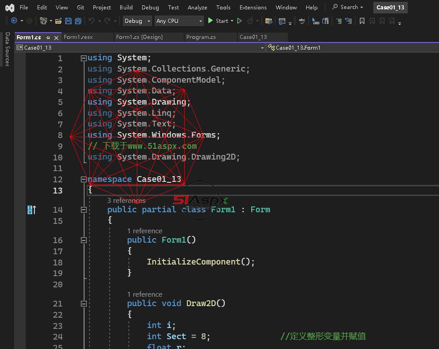Viewport: 439px width, 349px height.
Task: Click the document toolbar icon beside the cursor icon
Action: [325, 21]
